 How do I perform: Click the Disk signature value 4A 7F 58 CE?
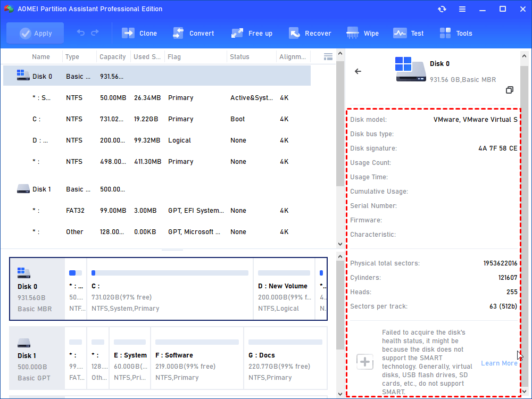click(x=498, y=148)
